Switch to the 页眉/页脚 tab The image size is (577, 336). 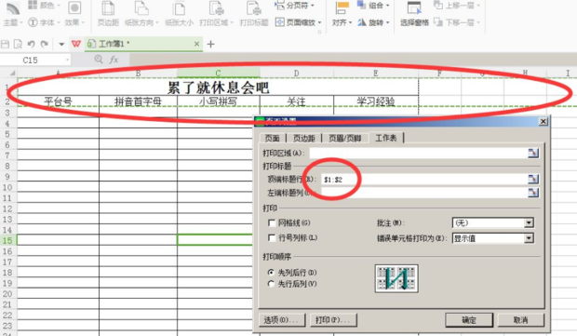[x=344, y=138]
